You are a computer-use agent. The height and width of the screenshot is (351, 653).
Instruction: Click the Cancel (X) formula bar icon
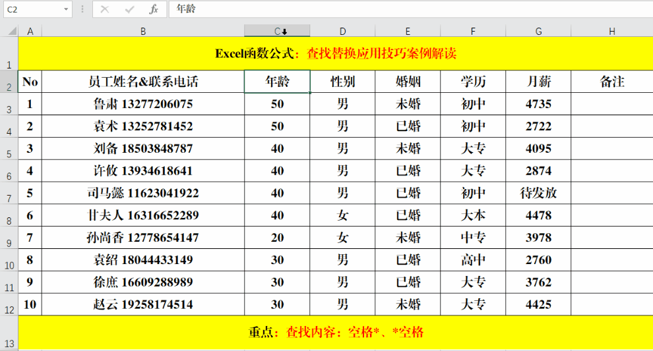104,9
